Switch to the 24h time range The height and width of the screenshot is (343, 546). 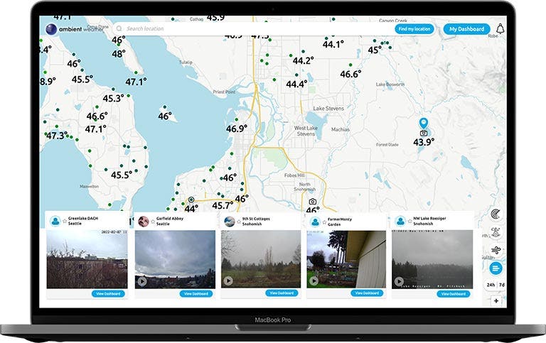click(x=491, y=285)
